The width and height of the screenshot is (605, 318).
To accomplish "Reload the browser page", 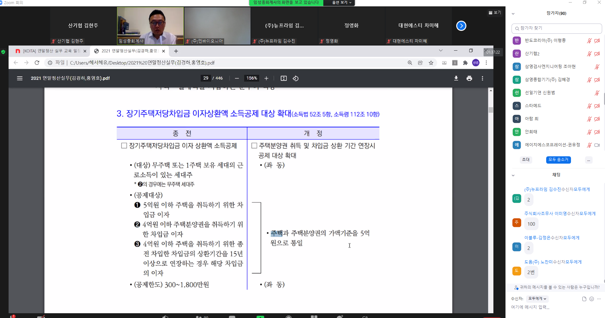I will click(x=37, y=63).
